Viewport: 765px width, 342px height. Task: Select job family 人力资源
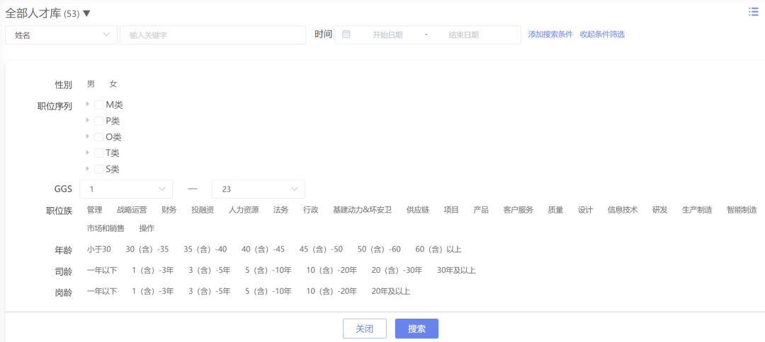click(244, 210)
